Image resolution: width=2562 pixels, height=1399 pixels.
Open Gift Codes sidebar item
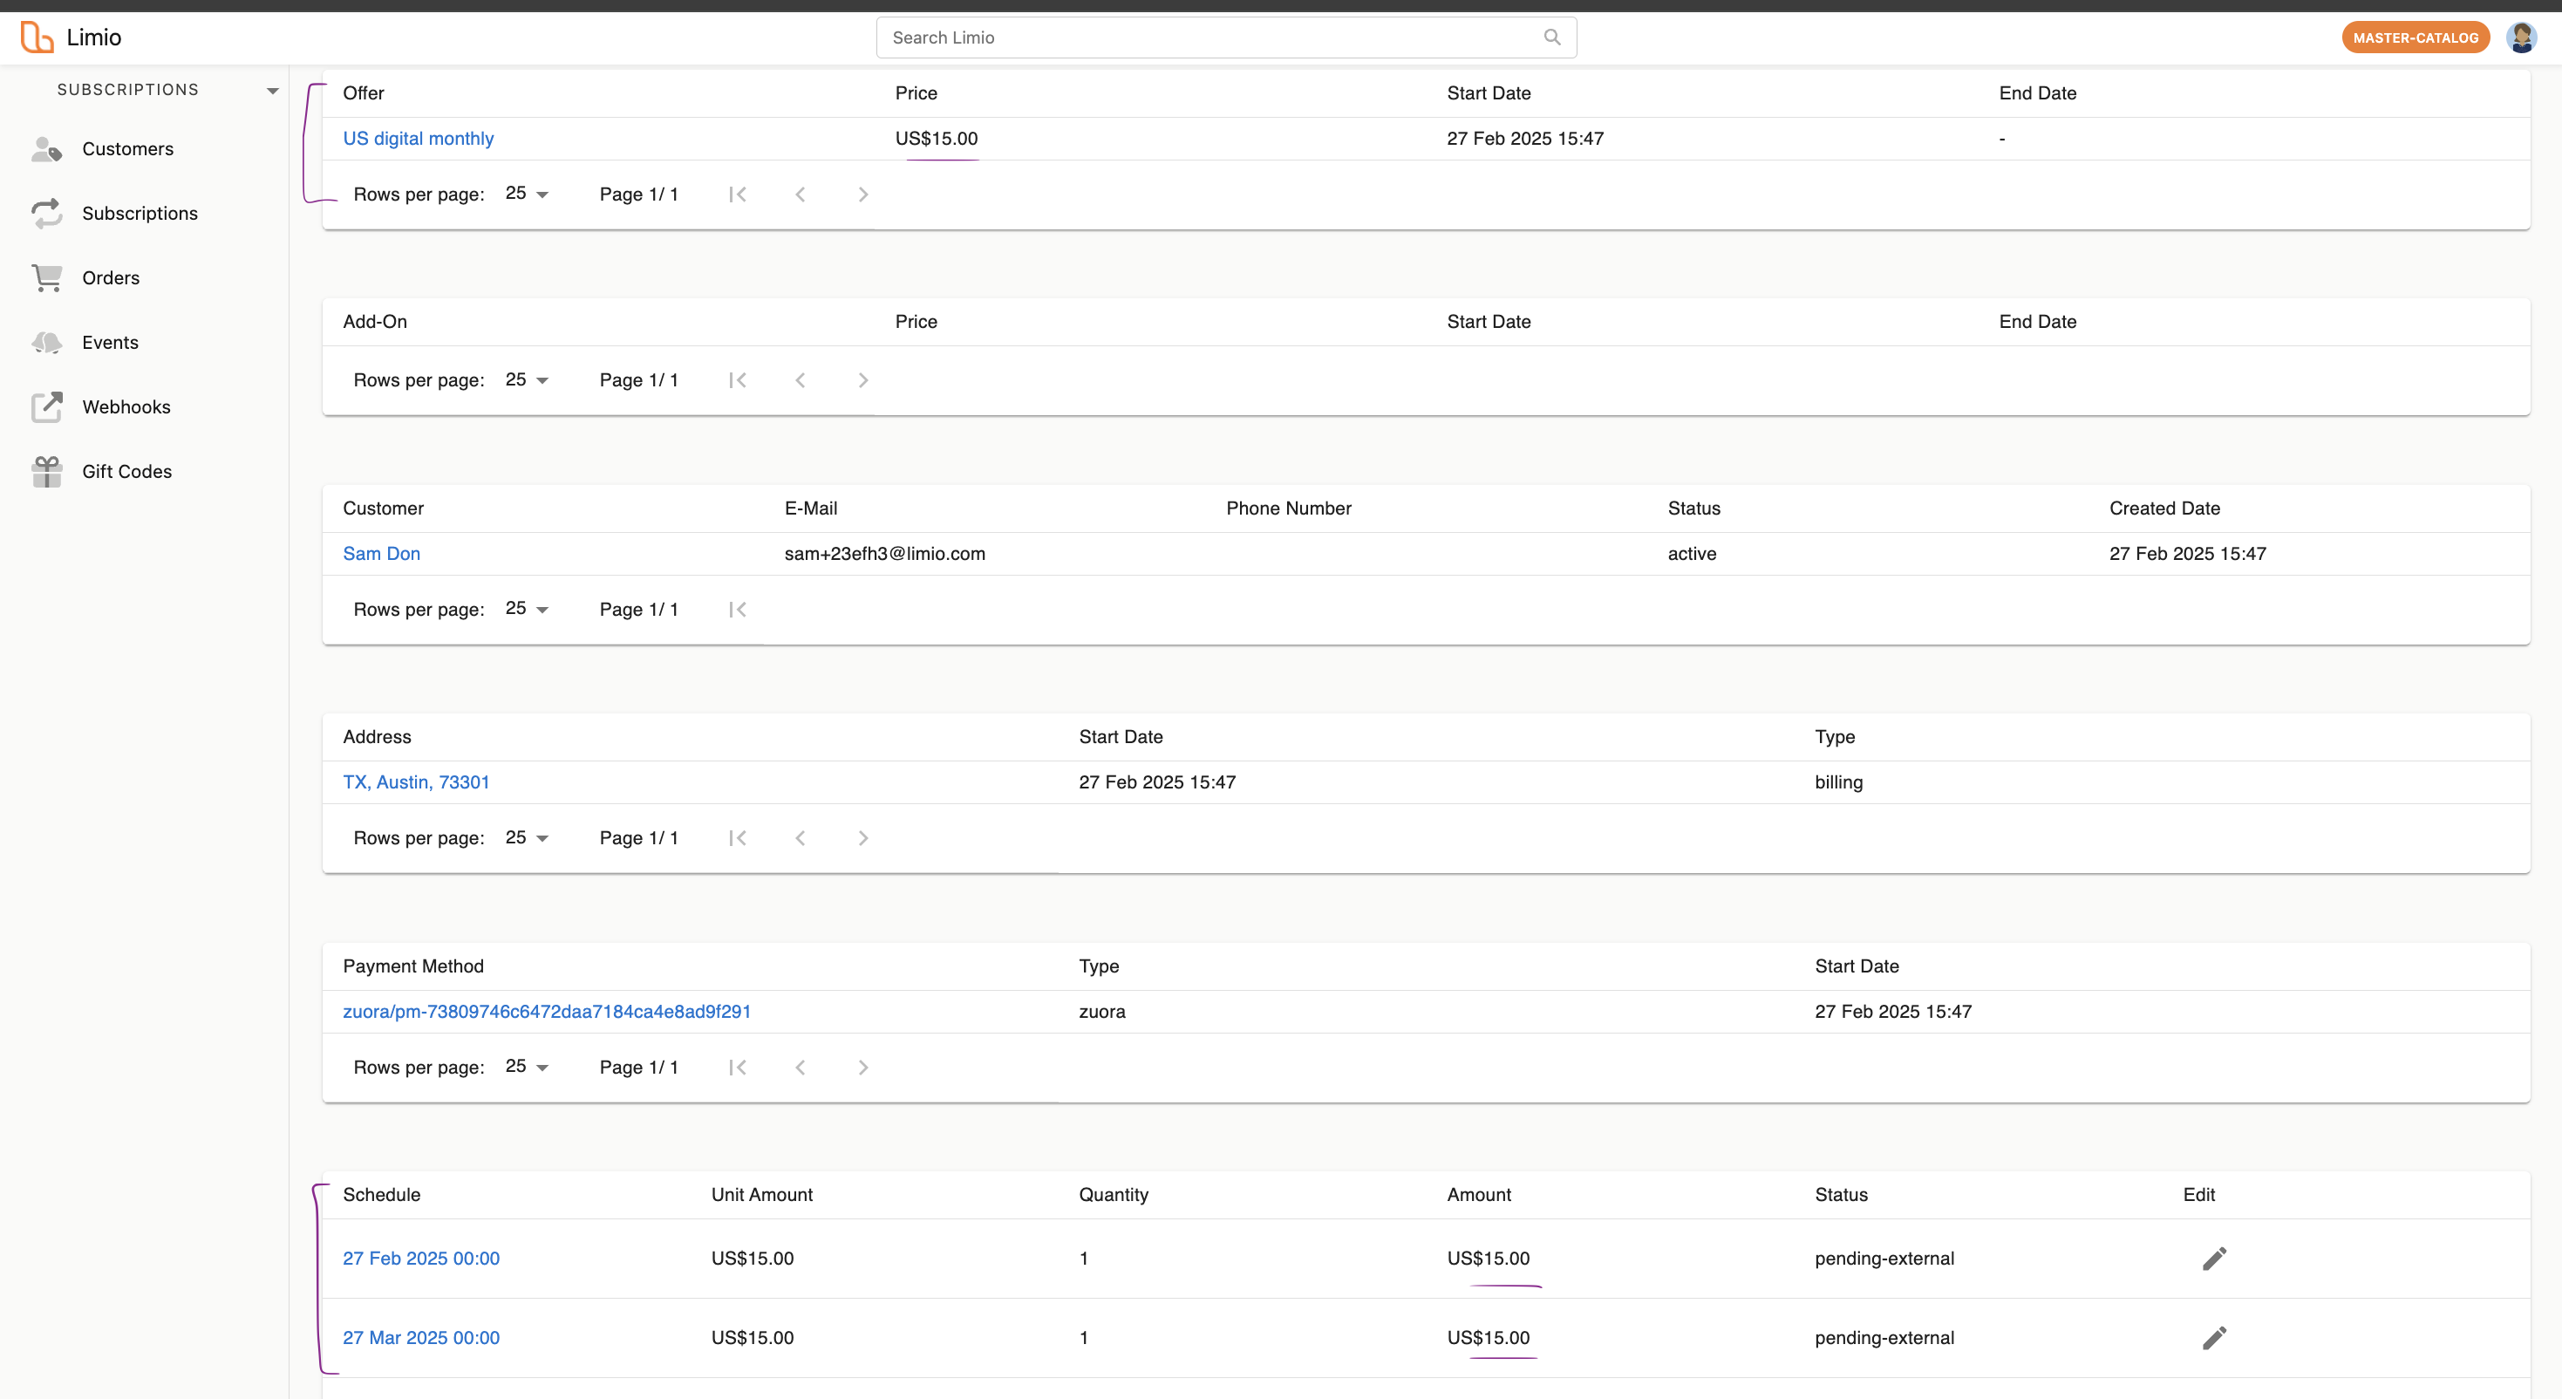pos(126,472)
